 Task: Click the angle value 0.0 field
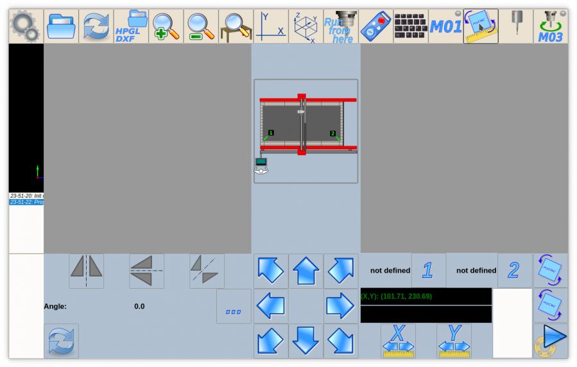(x=139, y=307)
